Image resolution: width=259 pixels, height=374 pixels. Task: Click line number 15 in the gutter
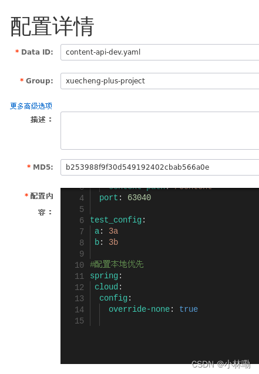pos(79,321)
